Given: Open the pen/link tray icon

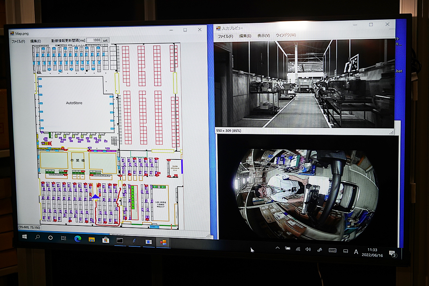Looking at the screenshot, I should tap(320, 250).
